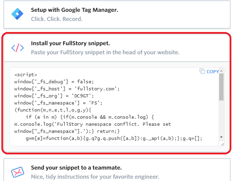Click the 'Click. Click. Record.' subtitle
The width and height of the screenshot is (232, 181).
coord(56,19)
